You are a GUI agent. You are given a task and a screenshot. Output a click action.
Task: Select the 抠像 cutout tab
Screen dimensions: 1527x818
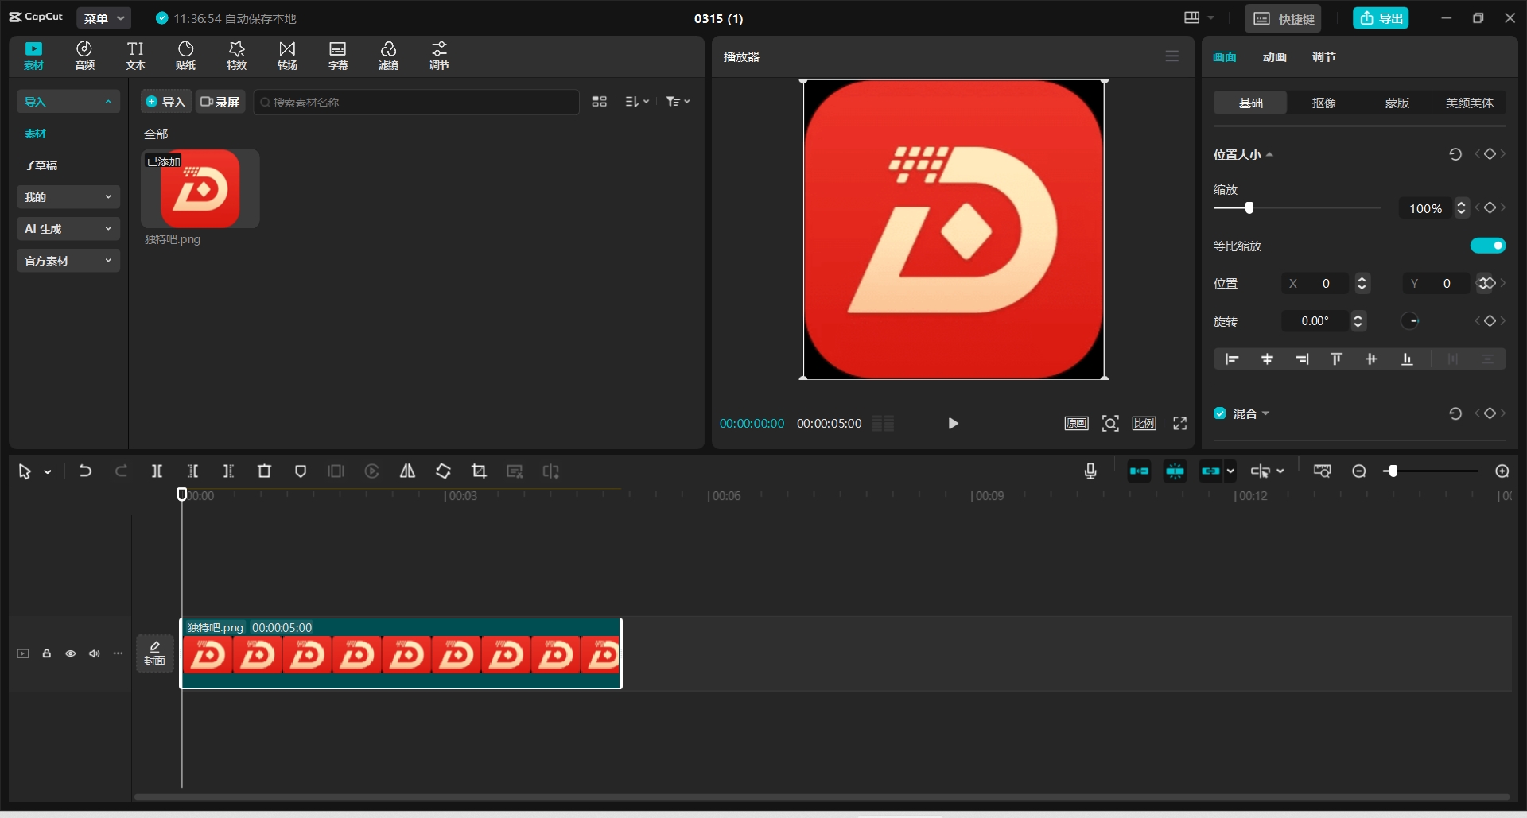[x=1324, y=103]
